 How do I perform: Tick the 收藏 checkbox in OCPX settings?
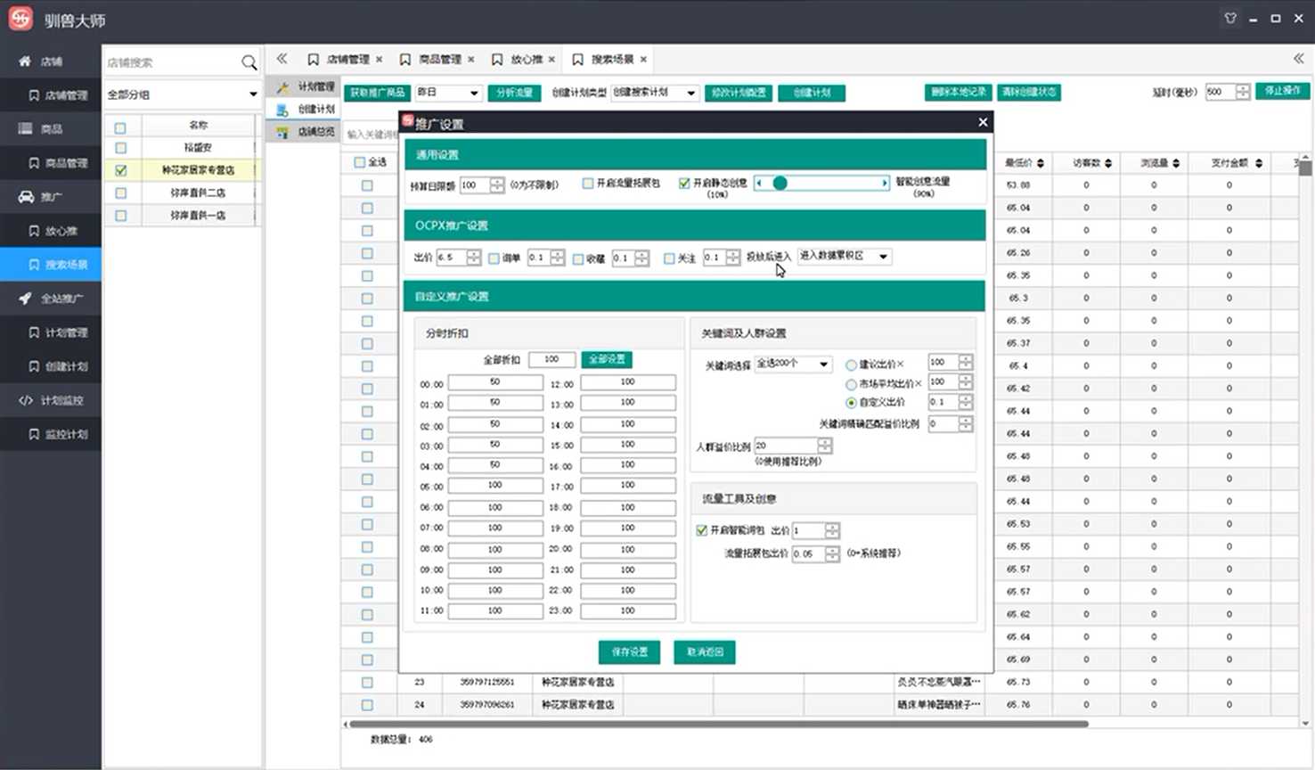point(578,258)
